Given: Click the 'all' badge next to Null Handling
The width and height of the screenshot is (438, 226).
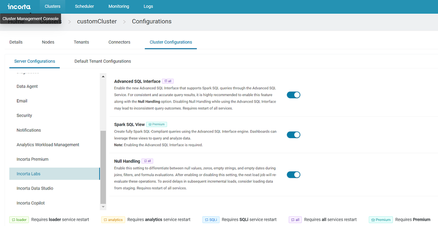Looking at the screenshot, I should click(147, 161).
